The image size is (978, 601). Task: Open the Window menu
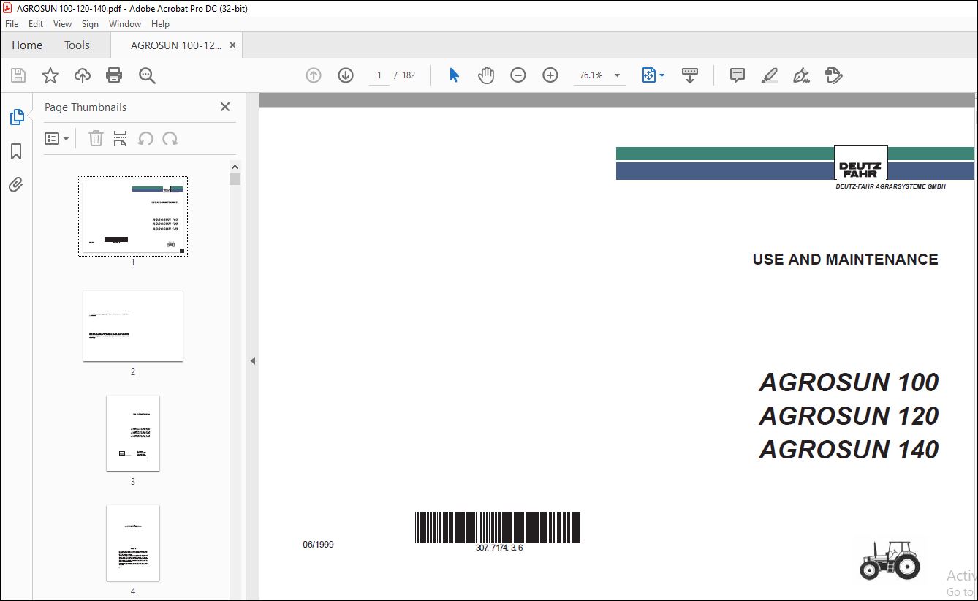coord(125,24)
